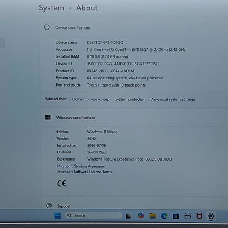The width and height of the screenshot is (228, 228).
Task: Open Microsoft Services Agreement link
Action: pos(82,166)
